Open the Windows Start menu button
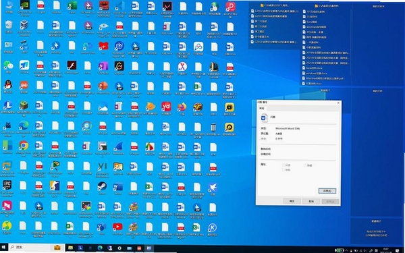 [3, 248]
